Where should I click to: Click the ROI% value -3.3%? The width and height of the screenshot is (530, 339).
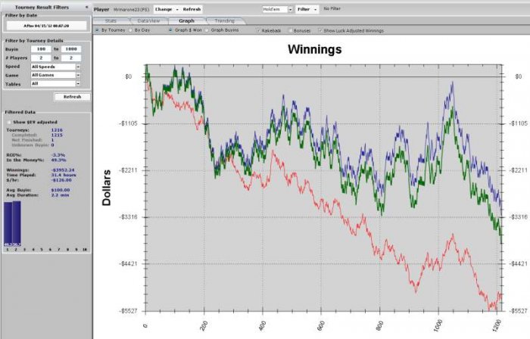click(58, 155)
